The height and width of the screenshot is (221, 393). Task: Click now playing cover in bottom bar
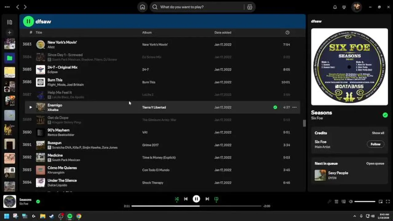[x=10, y=202]
